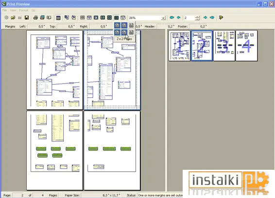This screenshot has height=198, width=275.
Task: Select two pages view icon
Action: coord(103,18)
